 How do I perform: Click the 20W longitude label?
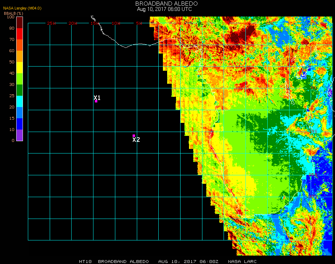click(x=73, y=23)
